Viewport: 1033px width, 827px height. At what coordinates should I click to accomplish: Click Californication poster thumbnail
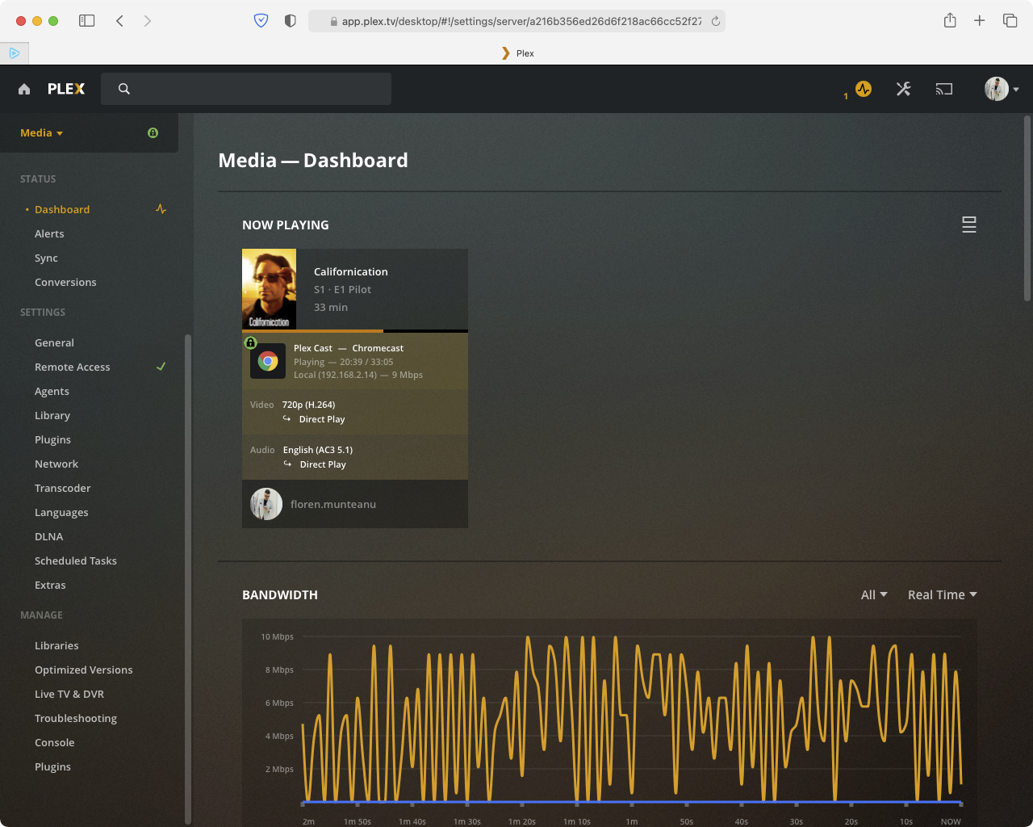pyautogui.click(x=269, y=289)
